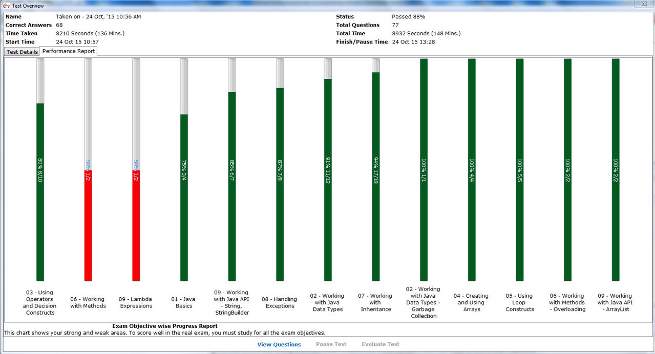Click the 'String, StringBuilder' objective label
Image resolution: width=655 pixels, height=354 pixels.
click(232, 302)
